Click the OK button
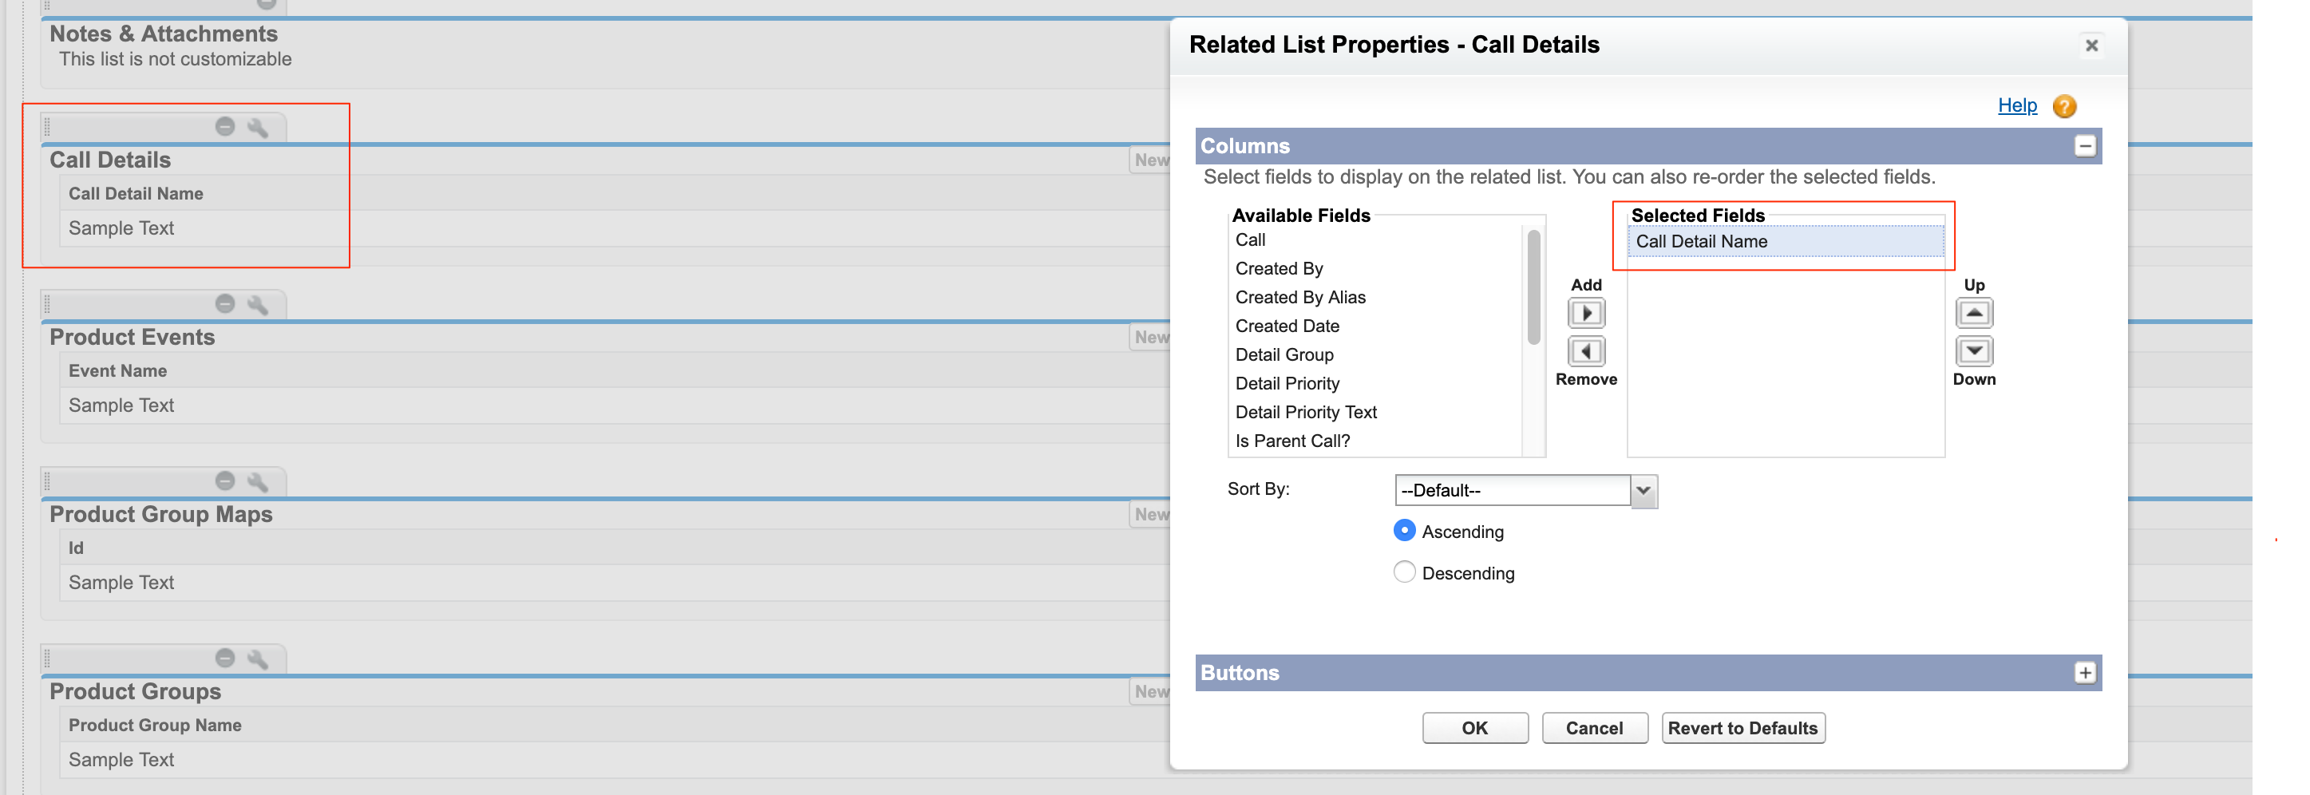This screenshot has height=795, width=2310. [1474, 728]
